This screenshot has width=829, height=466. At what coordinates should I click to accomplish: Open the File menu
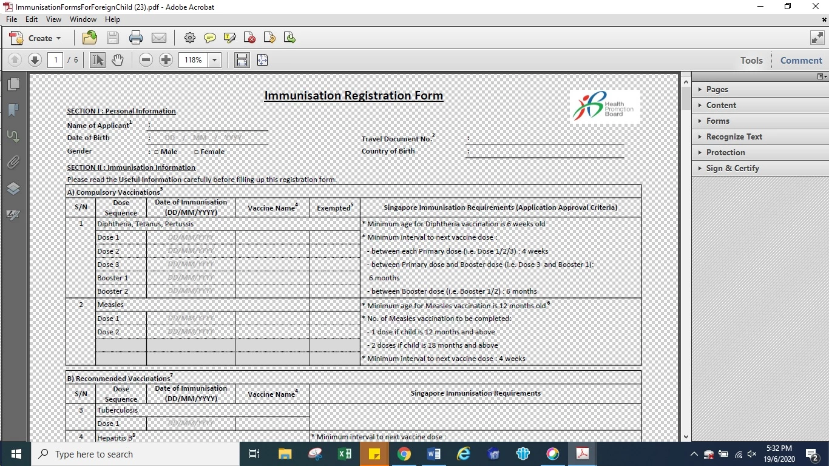tap(12, 19)
